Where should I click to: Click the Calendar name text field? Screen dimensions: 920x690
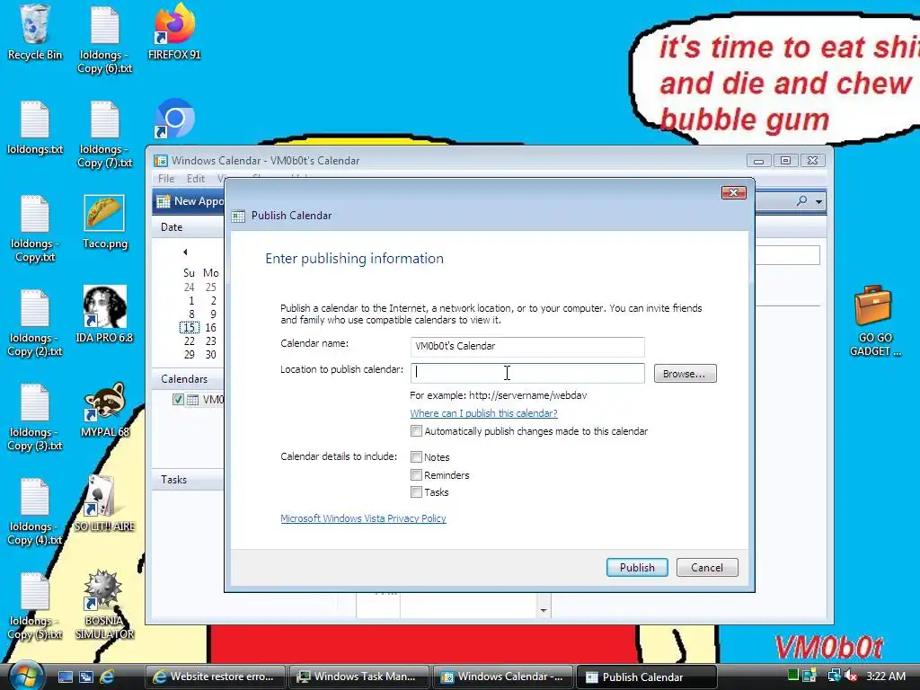(526, 346)
